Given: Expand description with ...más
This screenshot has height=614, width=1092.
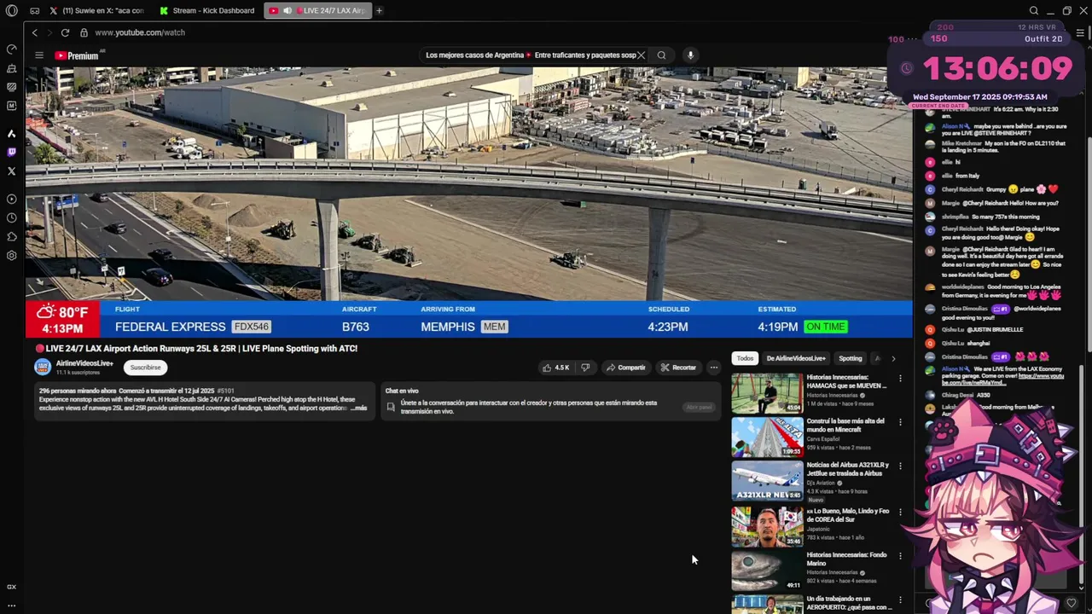Looking at the screenshot, I should tap(358, 408).
